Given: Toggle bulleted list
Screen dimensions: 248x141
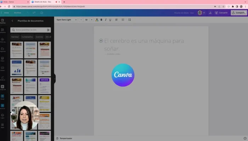Looking at the screenshot, I should pos(123,20).
